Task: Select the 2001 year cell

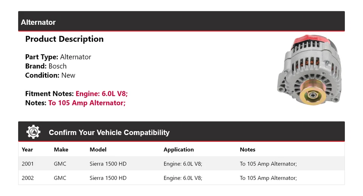Action: (28, 164)
